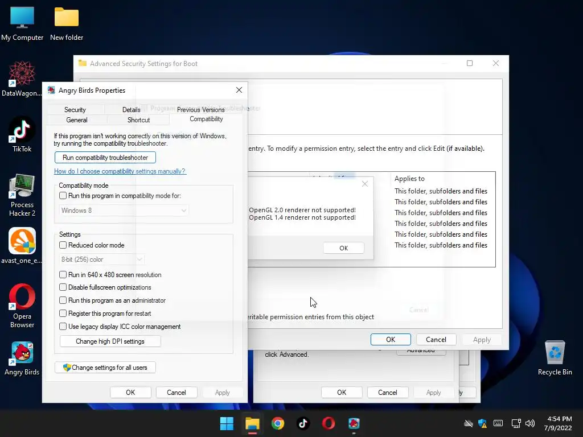Screen dimensions: 583x437
Task: Launch Opera Browser desktop shortcut
Action: click(22, 306)
